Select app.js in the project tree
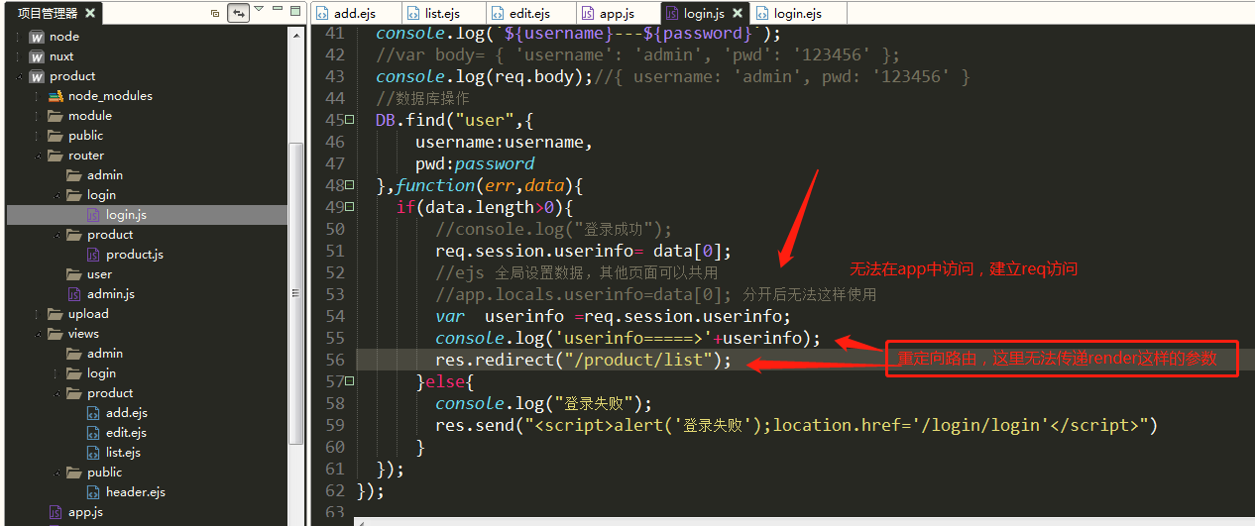 (85, 512)
